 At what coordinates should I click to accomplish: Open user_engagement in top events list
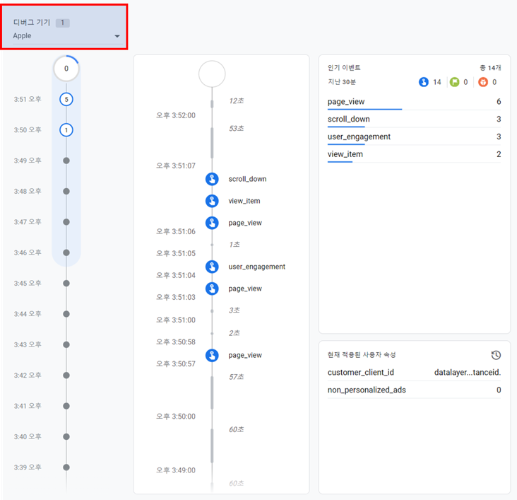[x=414, y=136]
